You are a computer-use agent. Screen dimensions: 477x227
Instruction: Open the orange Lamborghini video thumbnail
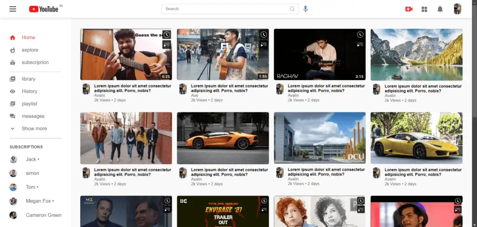click(x=223, y=138)
